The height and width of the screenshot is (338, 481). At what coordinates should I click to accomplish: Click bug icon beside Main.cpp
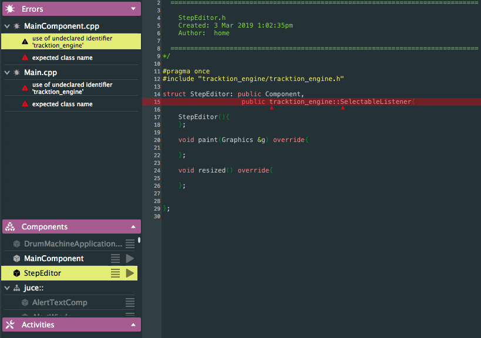pos(17,73)
